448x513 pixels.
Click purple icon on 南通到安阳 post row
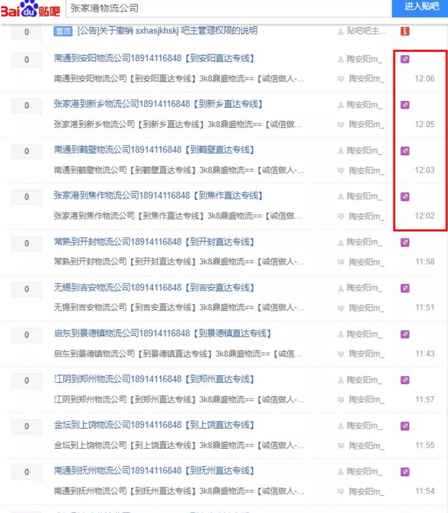[x=405, y=59]
